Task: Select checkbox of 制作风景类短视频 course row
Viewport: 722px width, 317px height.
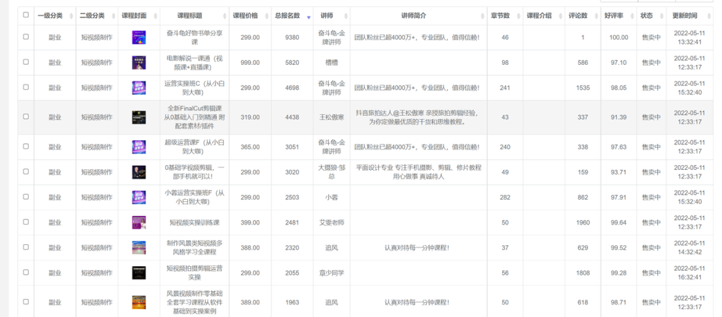Action: (26, 247)
